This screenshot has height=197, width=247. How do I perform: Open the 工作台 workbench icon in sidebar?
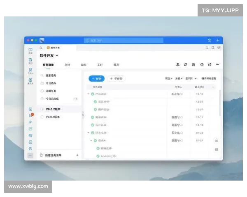[30, 70]
